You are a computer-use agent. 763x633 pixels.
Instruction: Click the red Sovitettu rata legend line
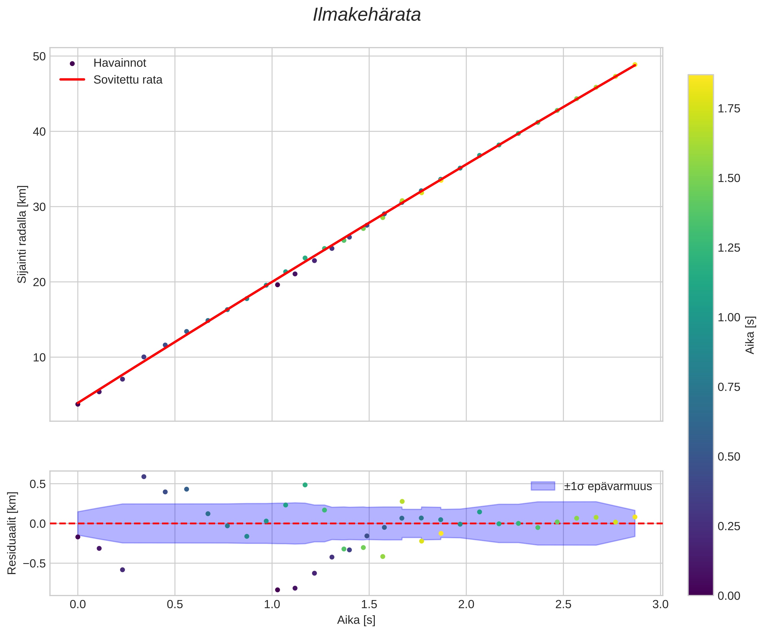coord(72,79)
